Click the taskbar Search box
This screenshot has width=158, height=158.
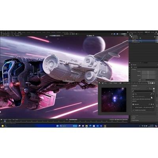(68, 126)
